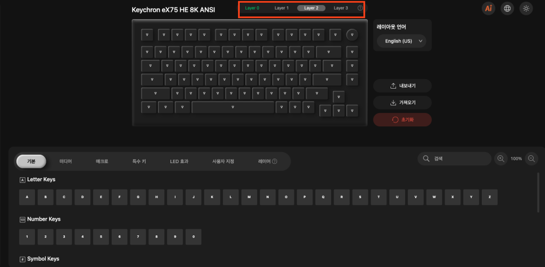Select letter key S
The width and height of the screenshot is (545, 267).
coord(361,197)
